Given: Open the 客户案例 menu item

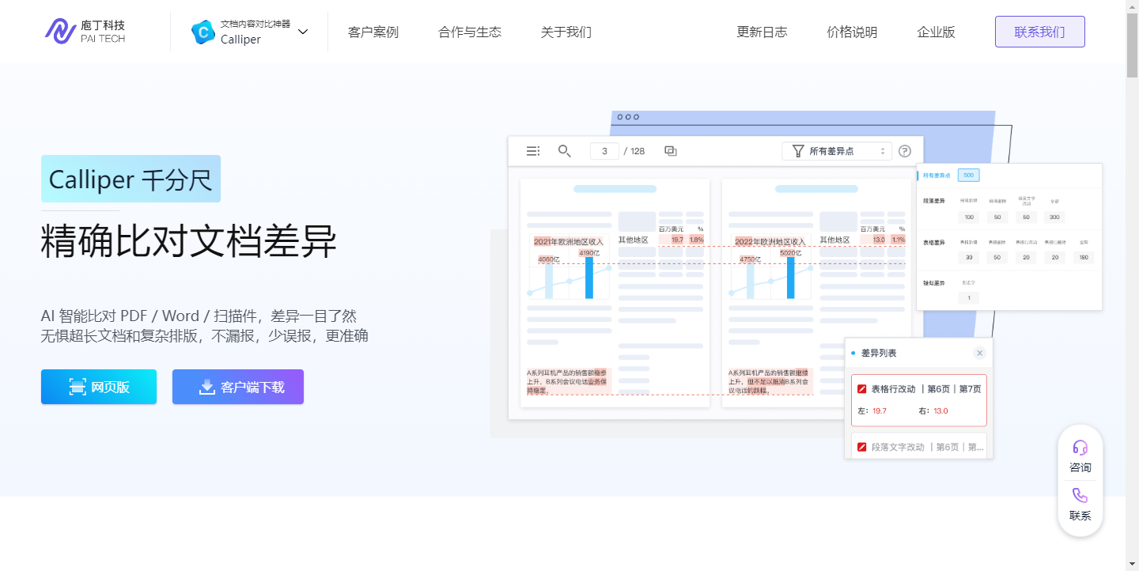Looking at the screenshot, I should point(373,32).
